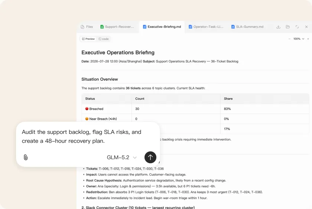Select the Executive-Briefing.md tab
The height and width of the screenshot is (209, 312).
point(162,27)
